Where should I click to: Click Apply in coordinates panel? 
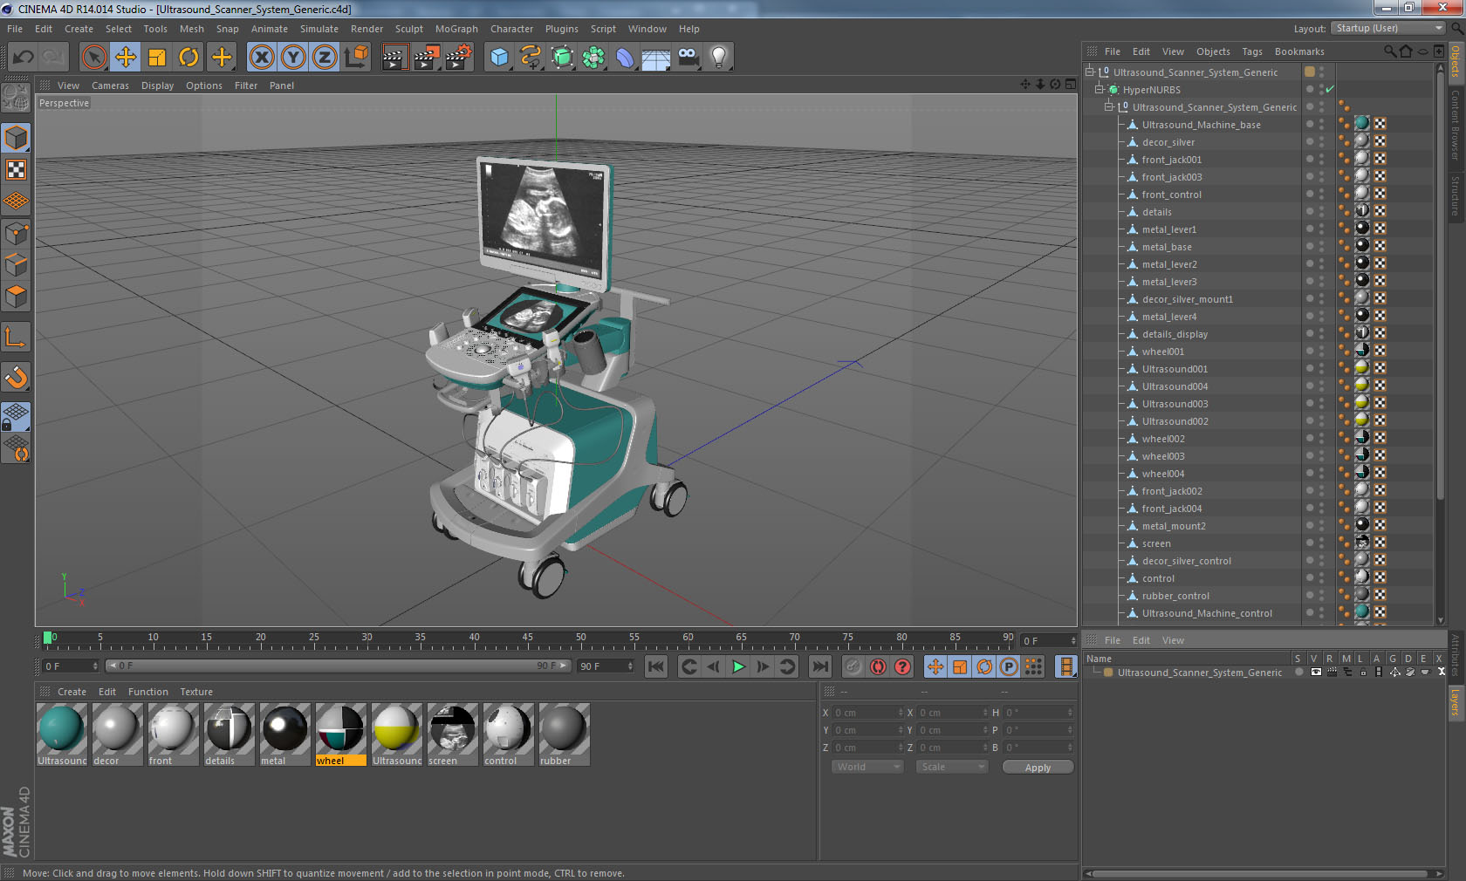(x=1038, y=768)
